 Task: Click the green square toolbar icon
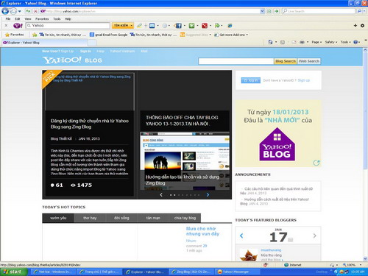click(x=191, y=26)
